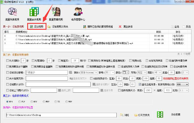Screen dimensions: 194x123
Task: Click the 添加视频 add video button
Action: pos(37,27)
